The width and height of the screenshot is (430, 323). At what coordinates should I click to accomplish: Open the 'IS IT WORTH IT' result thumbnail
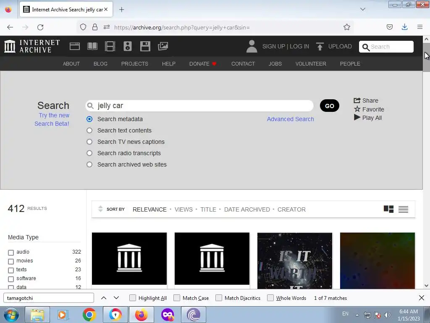pos(294,261)
